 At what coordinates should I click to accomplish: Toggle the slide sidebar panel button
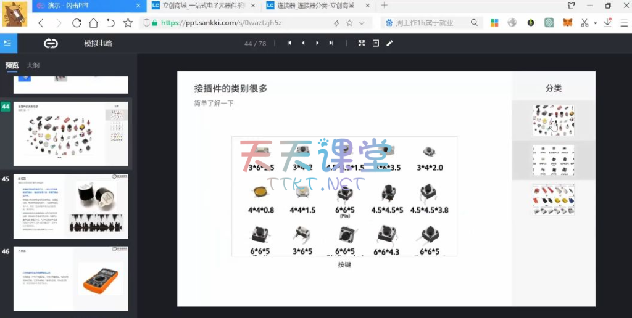(x=8, y=43)
